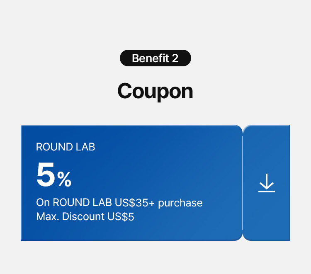Select the ROUND LAB brand label
This screenshot has width=311, height=274.
[66, 147]
